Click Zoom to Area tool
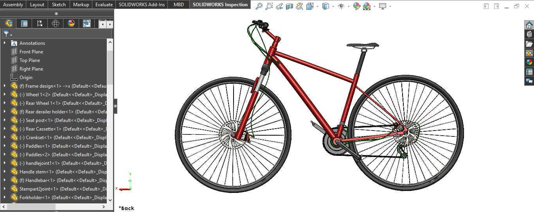The image size is (534, 212). coord(269,6)
